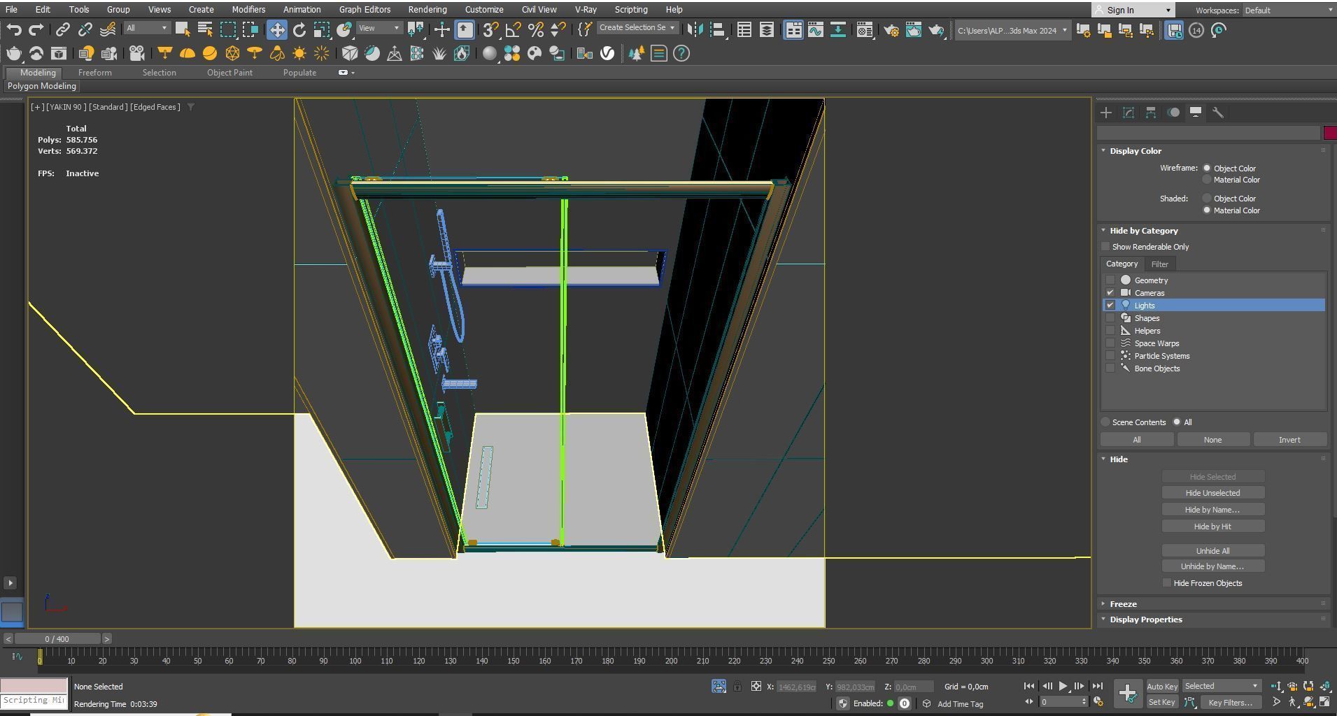Open the Create Selection Set dropdown
The height and width of the screenshot is (716, 1337).
(x=637, y=28)
